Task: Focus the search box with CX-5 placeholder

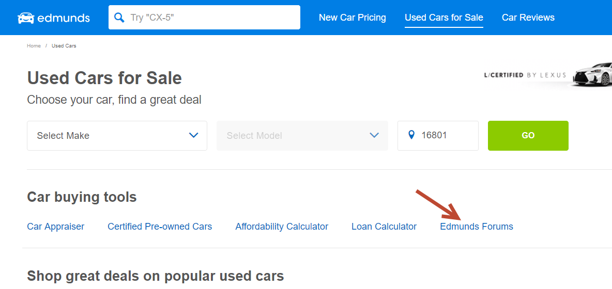Action: (204, 17)
